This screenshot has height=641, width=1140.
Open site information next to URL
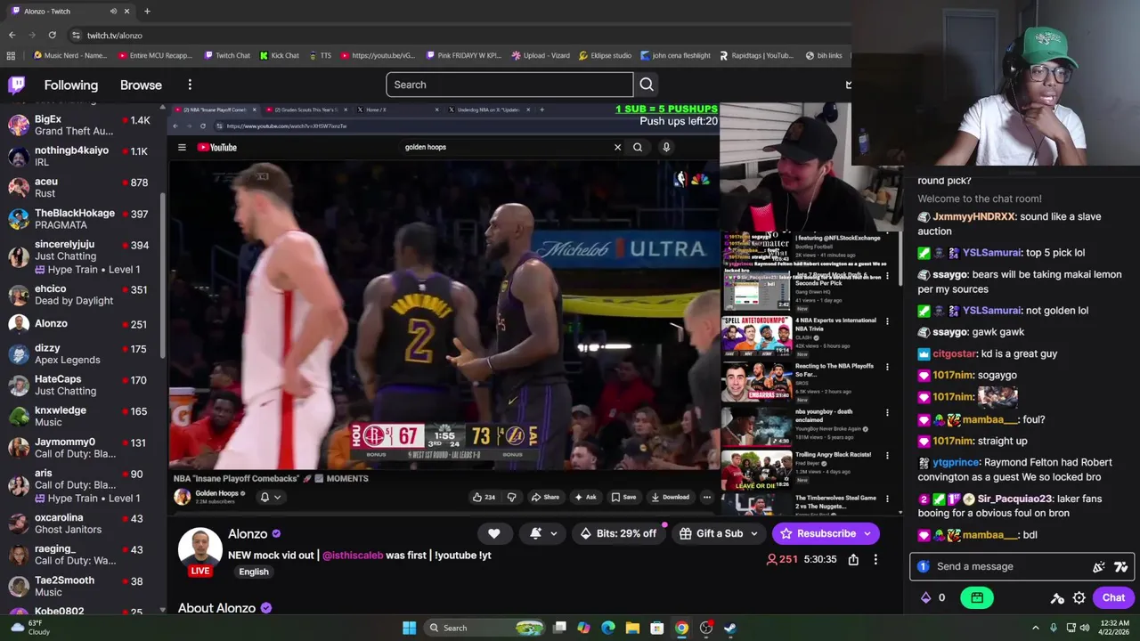tap(76, 36)
